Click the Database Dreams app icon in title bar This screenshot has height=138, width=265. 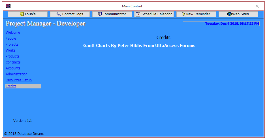click(x=8, y=6)
